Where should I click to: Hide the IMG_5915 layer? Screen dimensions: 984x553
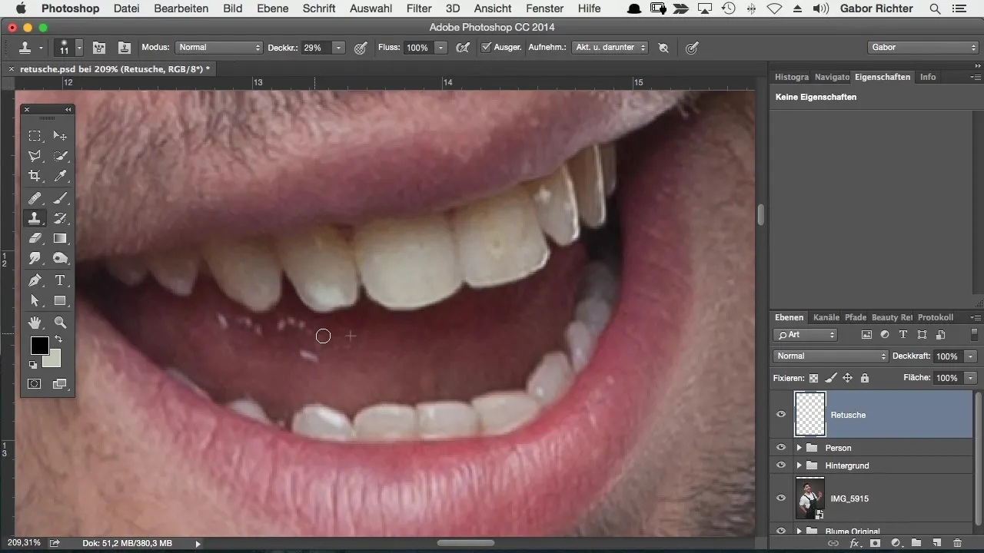(x=781, y=498)
